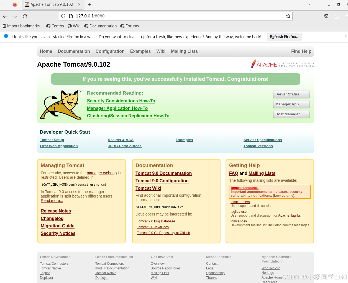Open the First Web Application link
Screen dimensions: 348x283
(59, 146)
